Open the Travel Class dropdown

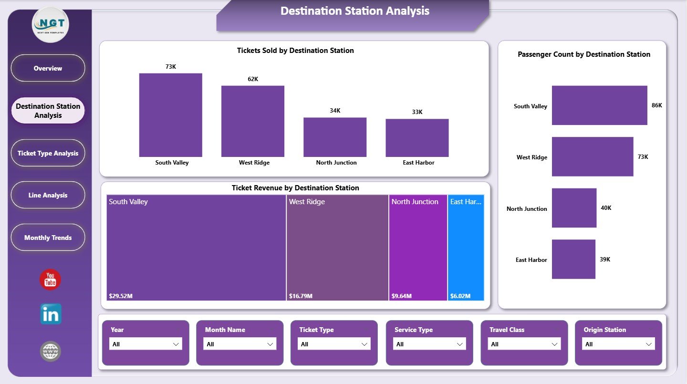tap(554, 343)
